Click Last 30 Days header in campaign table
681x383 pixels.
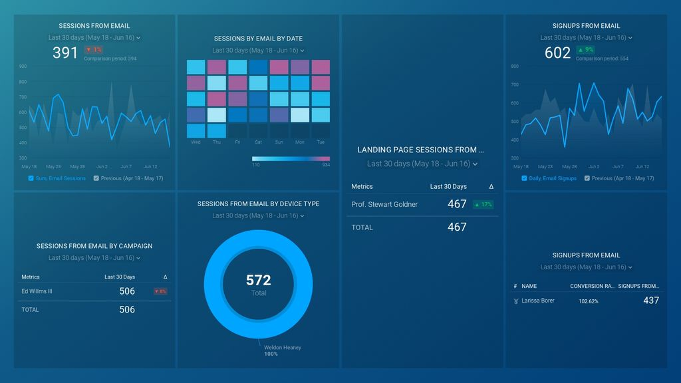120,277
